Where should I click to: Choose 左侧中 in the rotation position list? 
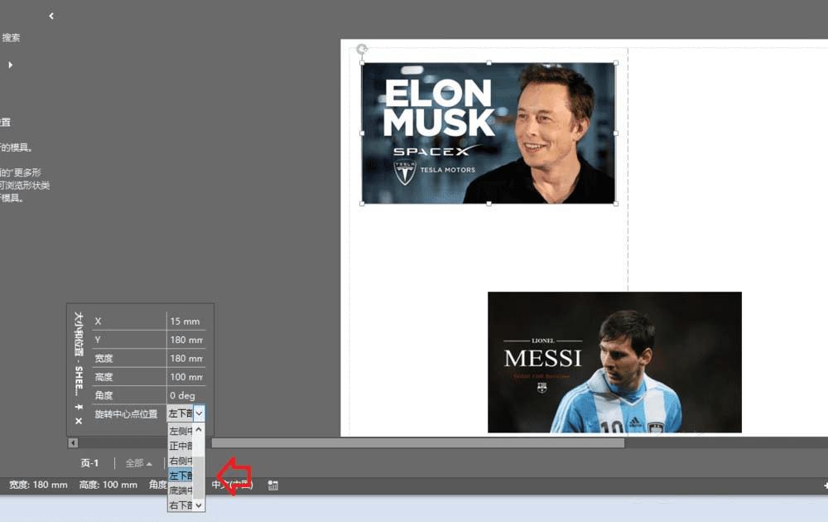[x=181, y=431]
